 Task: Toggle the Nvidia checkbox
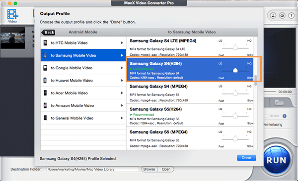[266, 116]
